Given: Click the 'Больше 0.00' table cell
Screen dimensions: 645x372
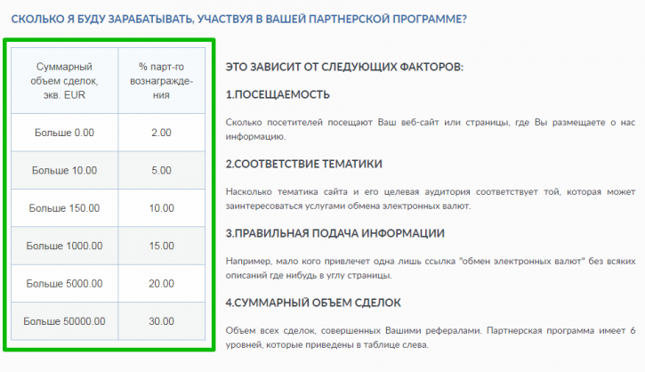Looking at the screenshot, I should pos(65,133).
